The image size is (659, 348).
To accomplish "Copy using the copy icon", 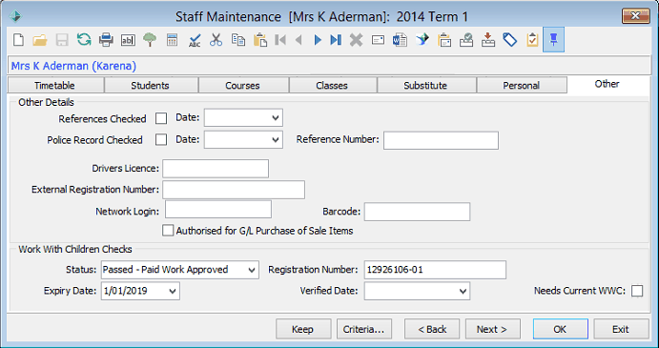I will (x=237, y=40).
